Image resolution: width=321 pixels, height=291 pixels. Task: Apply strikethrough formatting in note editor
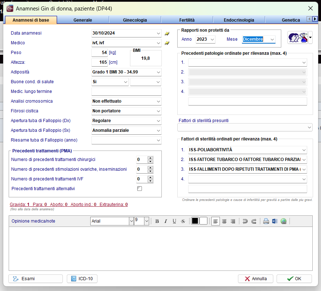pyautogui.click(x=183, y=221)
